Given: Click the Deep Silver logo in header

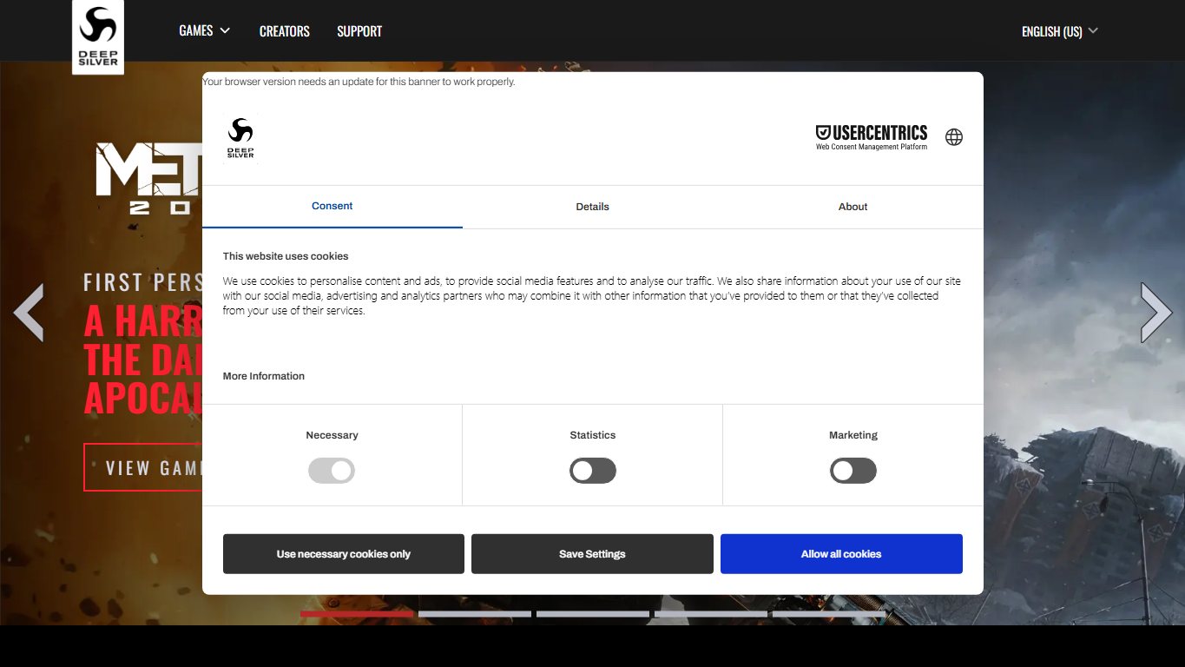Looking at the screenshot, I should click(98, 36).
